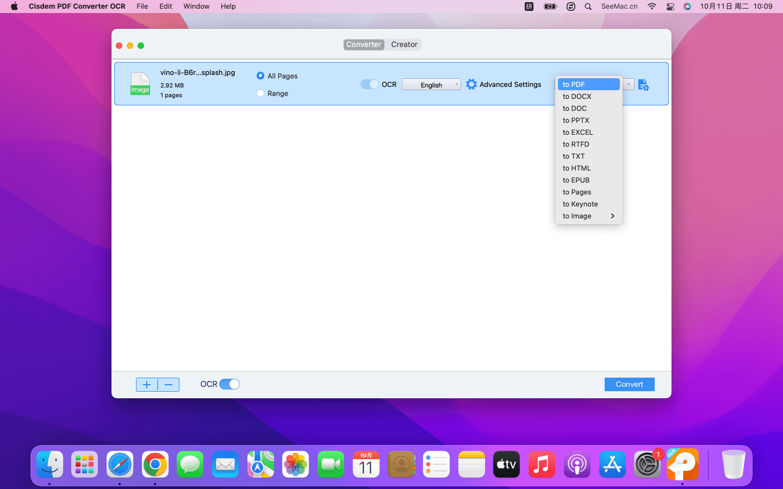
Task: Open the File menu
Action: [x=142, y=7]
